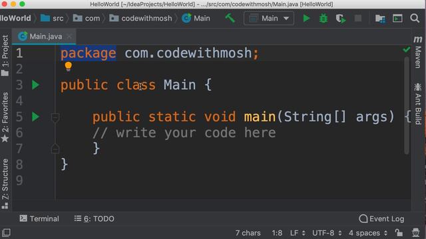Click the gray Stop square button
The image size is (426, 239).
[x=358, y=18]
